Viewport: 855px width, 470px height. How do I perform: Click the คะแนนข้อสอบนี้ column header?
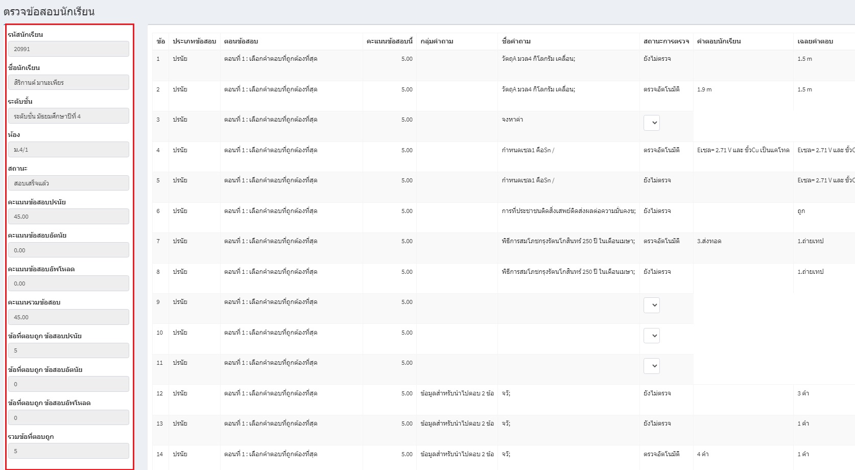coord(389,41)
